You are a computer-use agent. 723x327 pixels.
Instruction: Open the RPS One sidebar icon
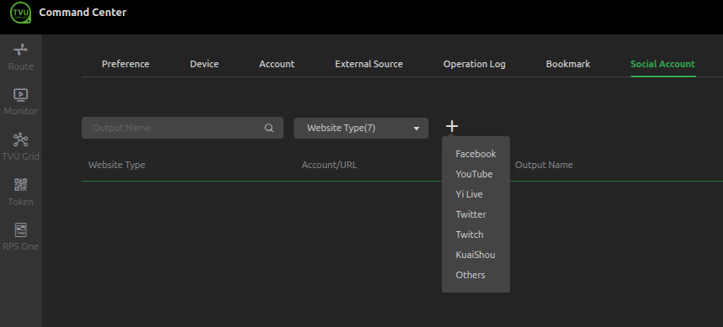tap(21, 229)
